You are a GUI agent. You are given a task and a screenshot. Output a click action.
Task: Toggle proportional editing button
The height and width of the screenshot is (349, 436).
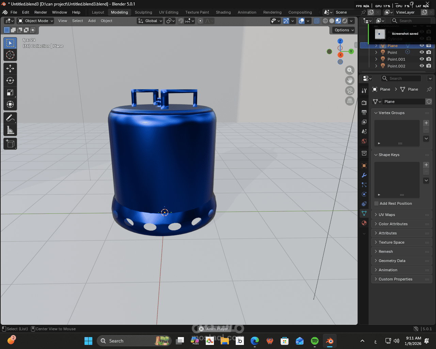200,21
